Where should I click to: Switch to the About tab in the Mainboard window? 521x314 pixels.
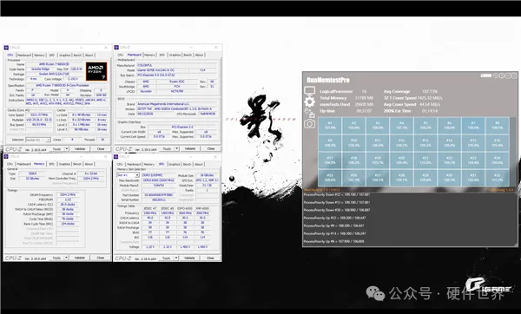point(199,55)
